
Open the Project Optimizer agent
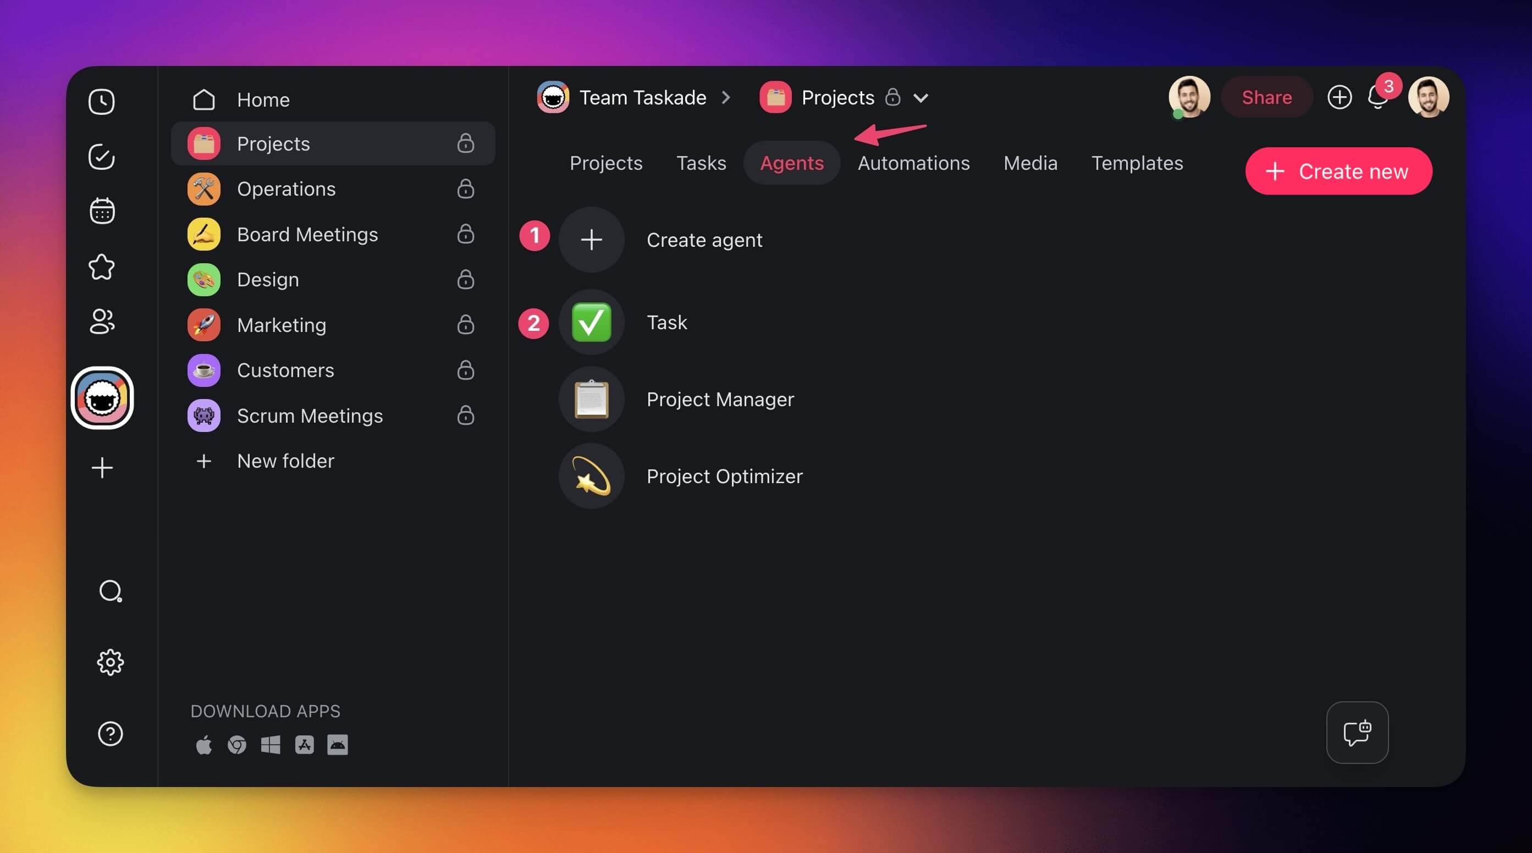[724, 476]
